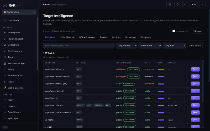The height and width of the screenshot is (131, 210).
Task: Collapse the PREPARE sidebar section
Action: tap(33, 28)
